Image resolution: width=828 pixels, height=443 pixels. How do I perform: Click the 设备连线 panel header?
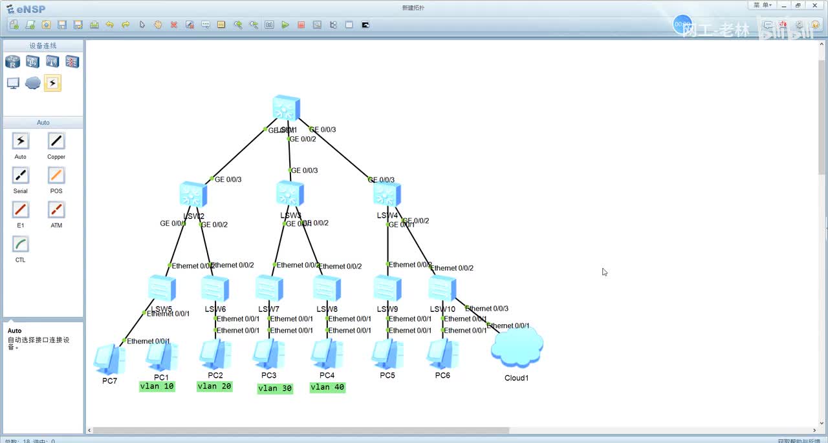[x=43, y=46]
